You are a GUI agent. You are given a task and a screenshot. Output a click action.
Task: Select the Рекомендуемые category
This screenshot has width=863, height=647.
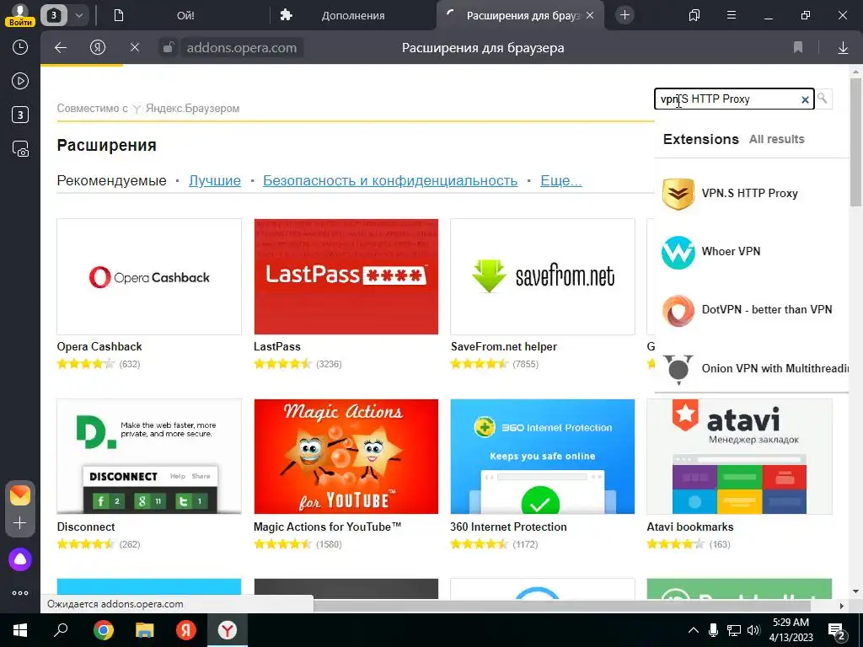111,180
